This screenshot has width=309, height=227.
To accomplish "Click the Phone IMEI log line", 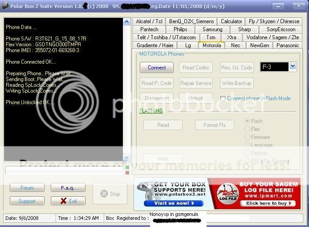I will click(42, 50).
